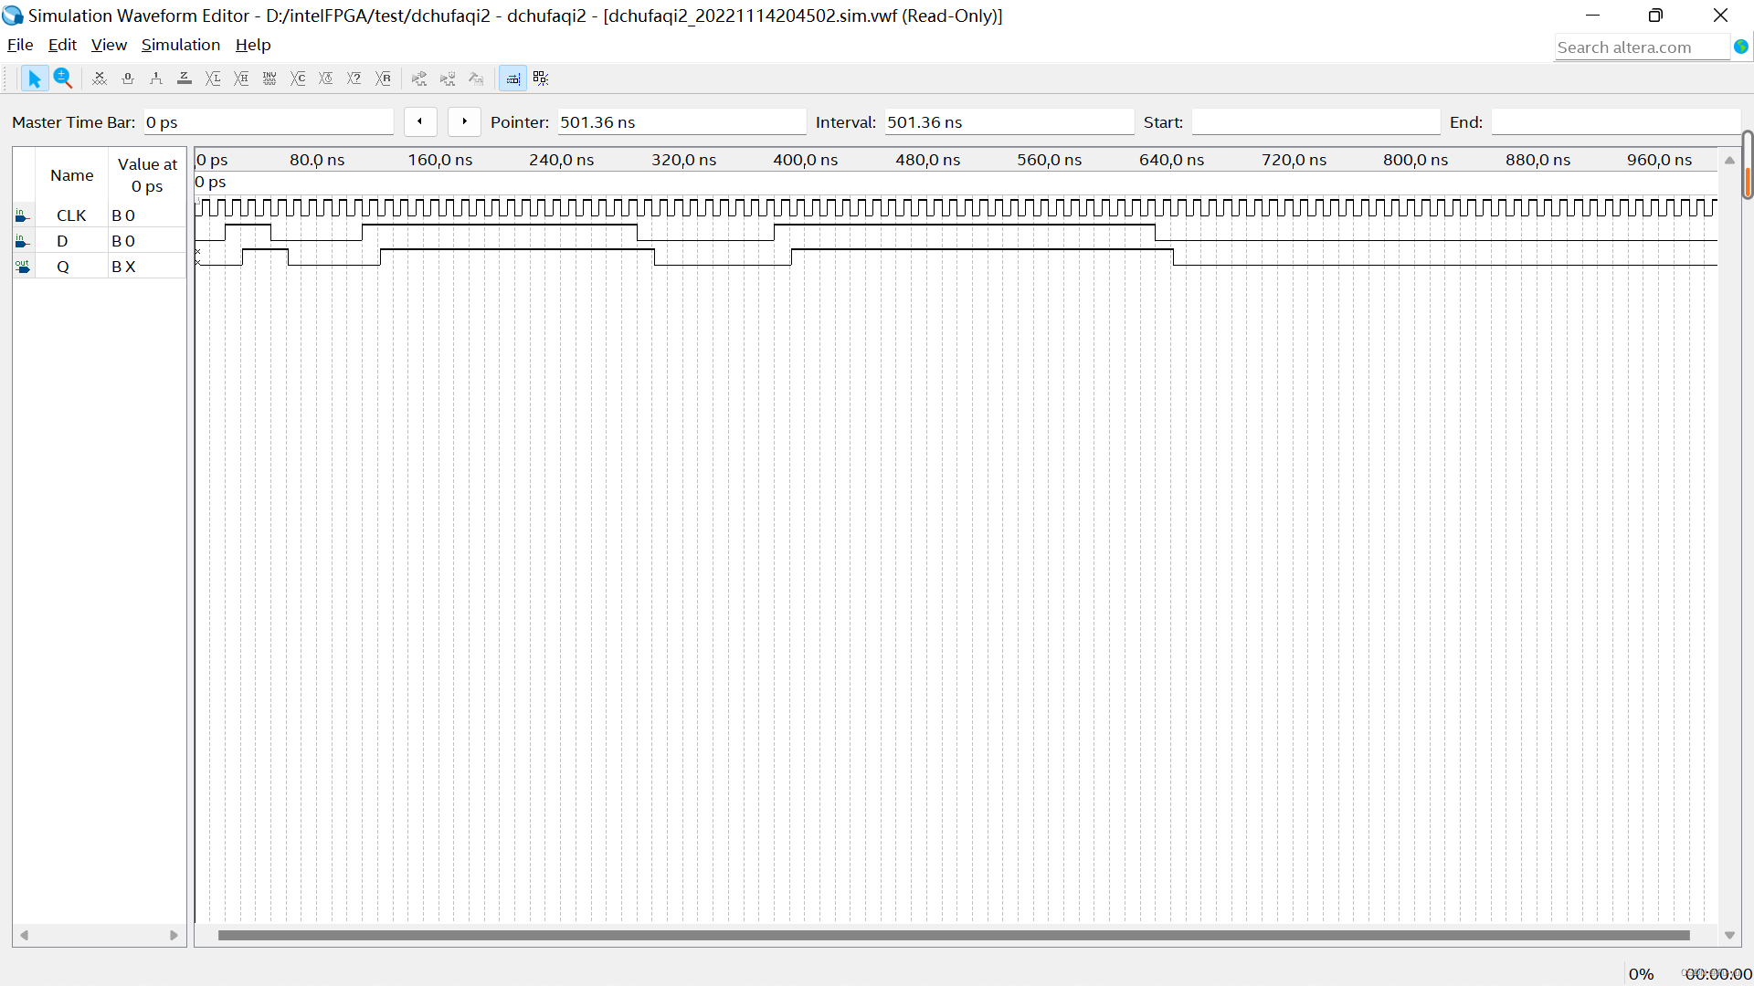Move time bar to next transition

[464, 121]
